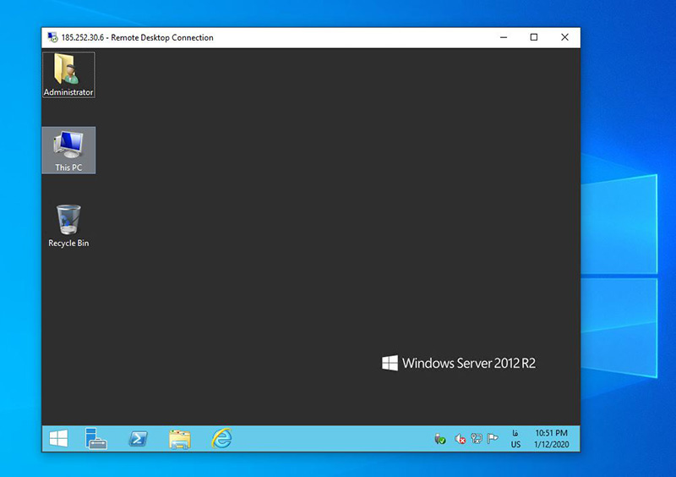
Task: Open the Action Center flag icon
Action: click(493, 439)
